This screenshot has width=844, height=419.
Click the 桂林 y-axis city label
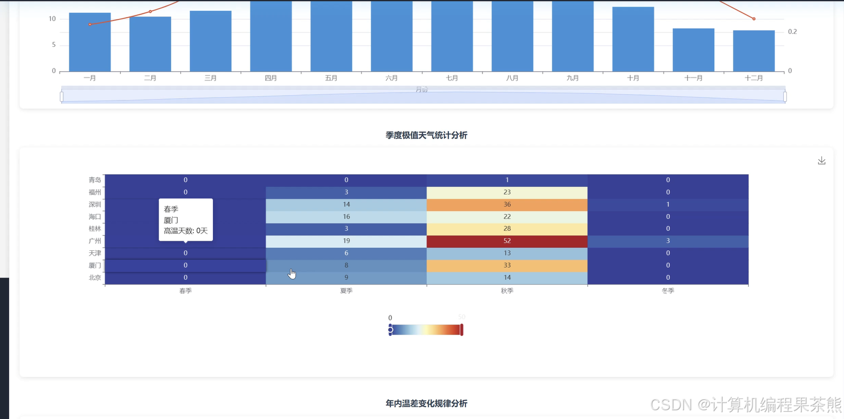[95, 229]
